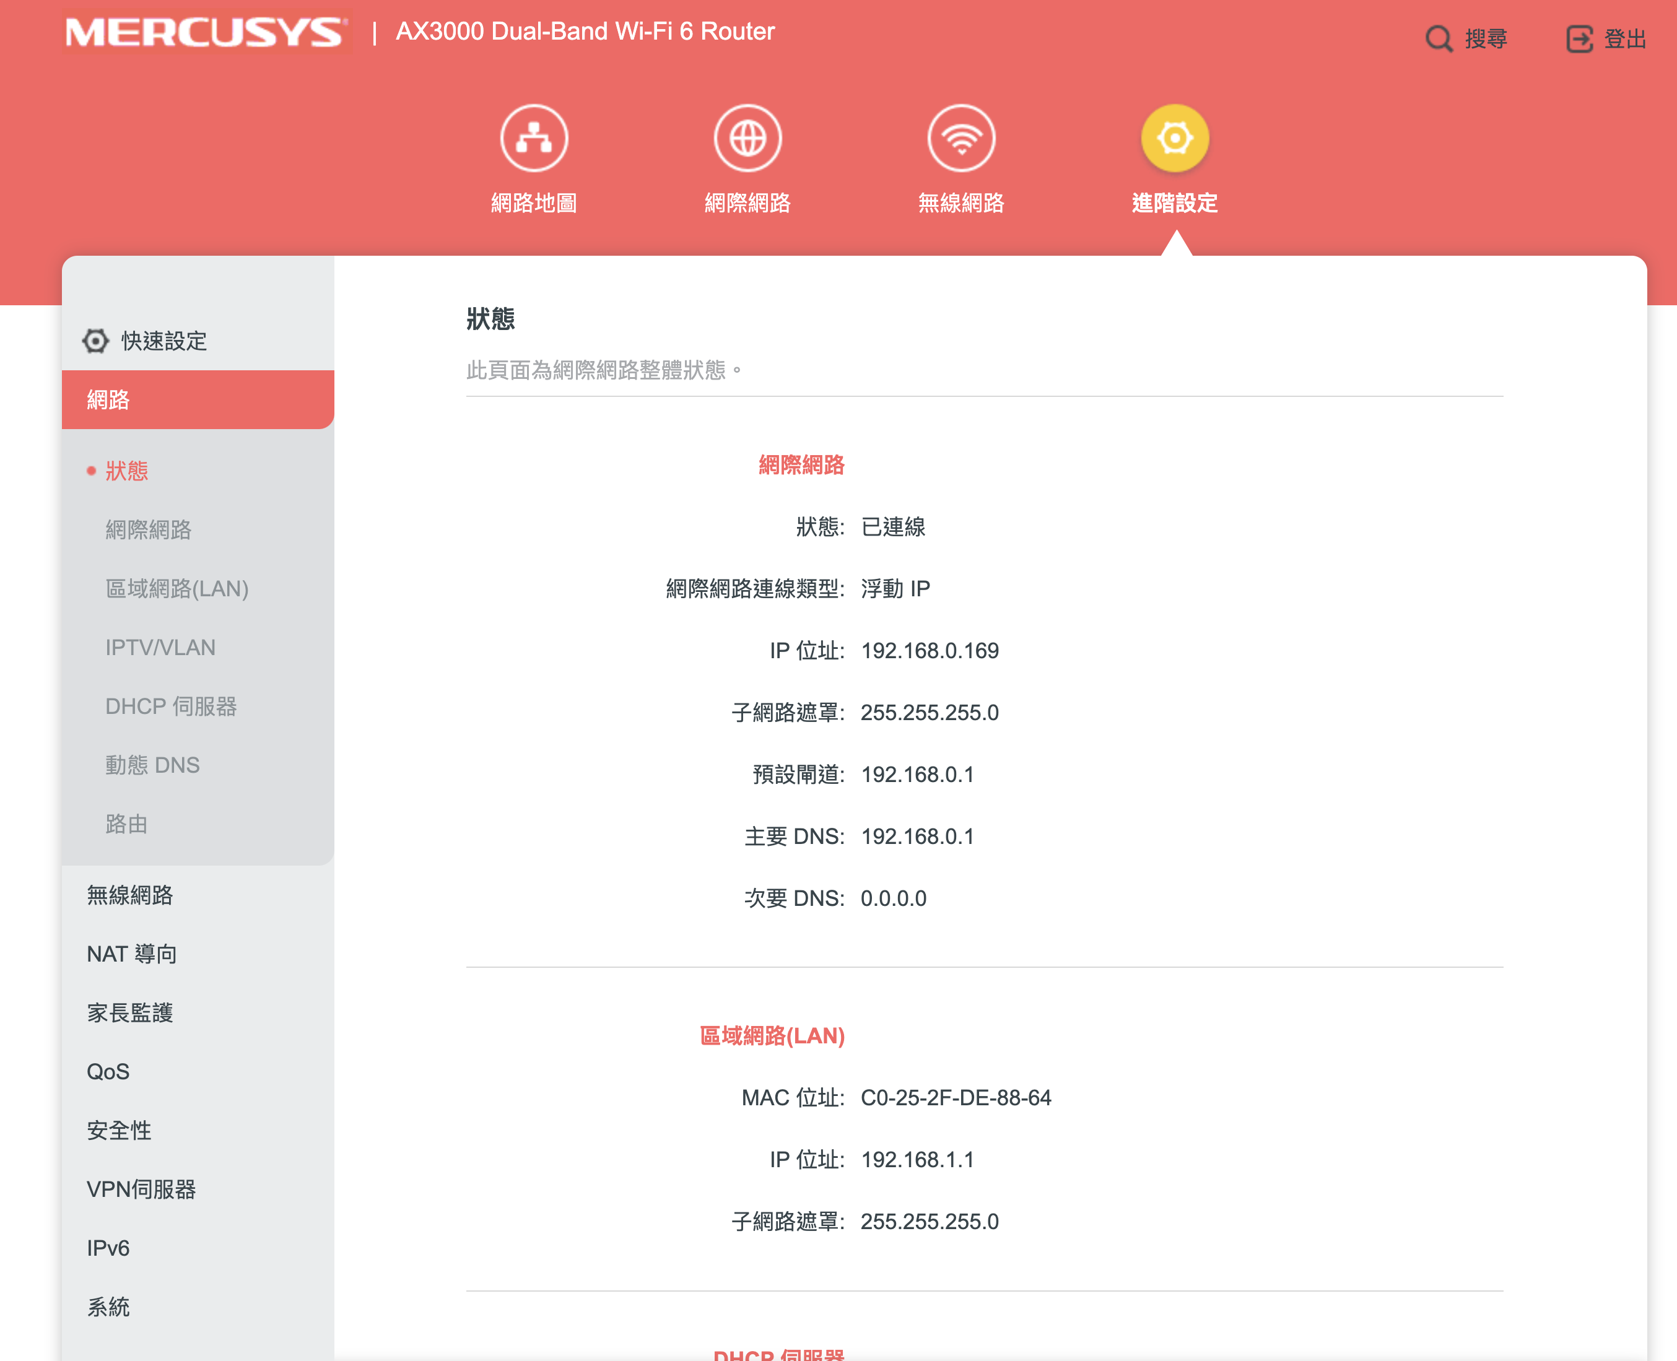1677x1361 pixels.
Task: Open the 無線網路 Wi-Fi icon
Action: [x=960, y=139]
